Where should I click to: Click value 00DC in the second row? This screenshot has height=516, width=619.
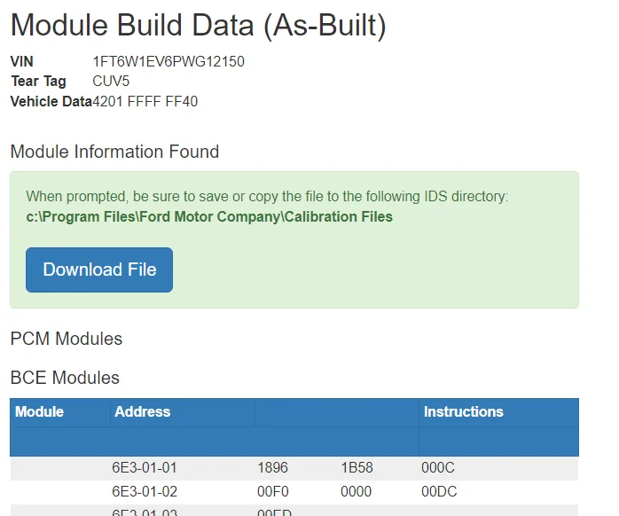(x=439, y=492)
